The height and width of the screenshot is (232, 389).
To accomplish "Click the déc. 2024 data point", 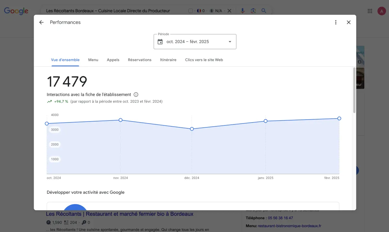I will 192,129.
